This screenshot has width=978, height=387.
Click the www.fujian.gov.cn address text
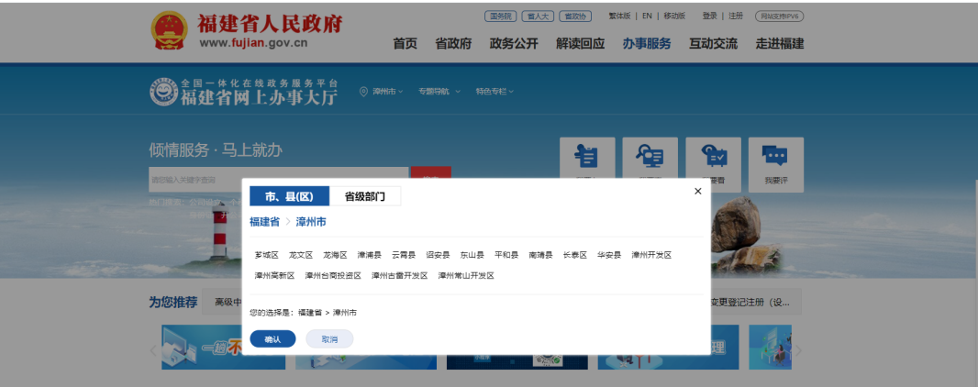coord(253,43)
